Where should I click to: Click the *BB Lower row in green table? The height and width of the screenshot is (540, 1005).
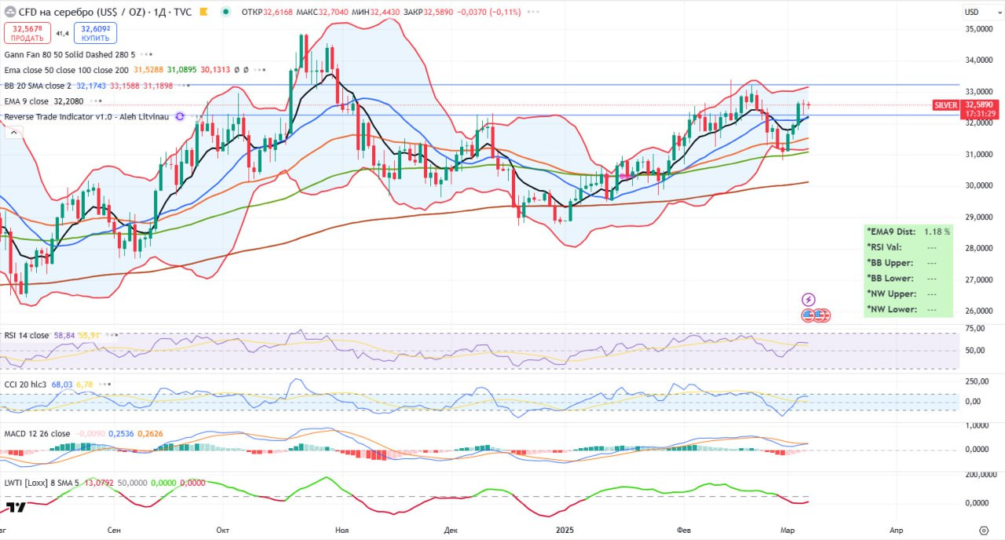908,278
